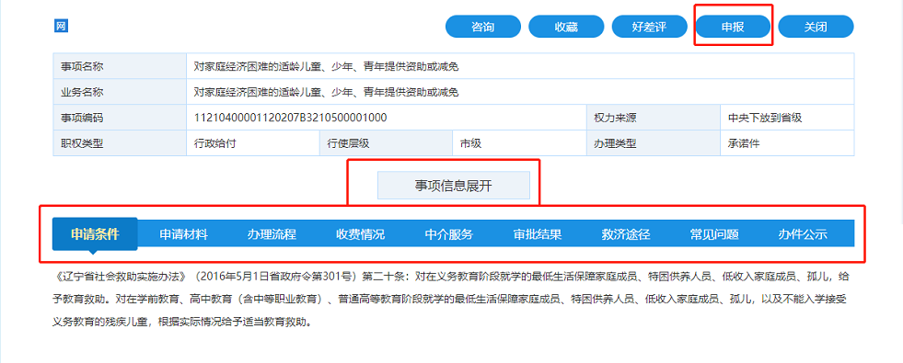Click the 权力来源 label cell
The height and width of the screenshot is (363, 903).
[x=653, y=118]
